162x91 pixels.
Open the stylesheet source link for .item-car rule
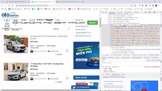[x=152, y=67]
